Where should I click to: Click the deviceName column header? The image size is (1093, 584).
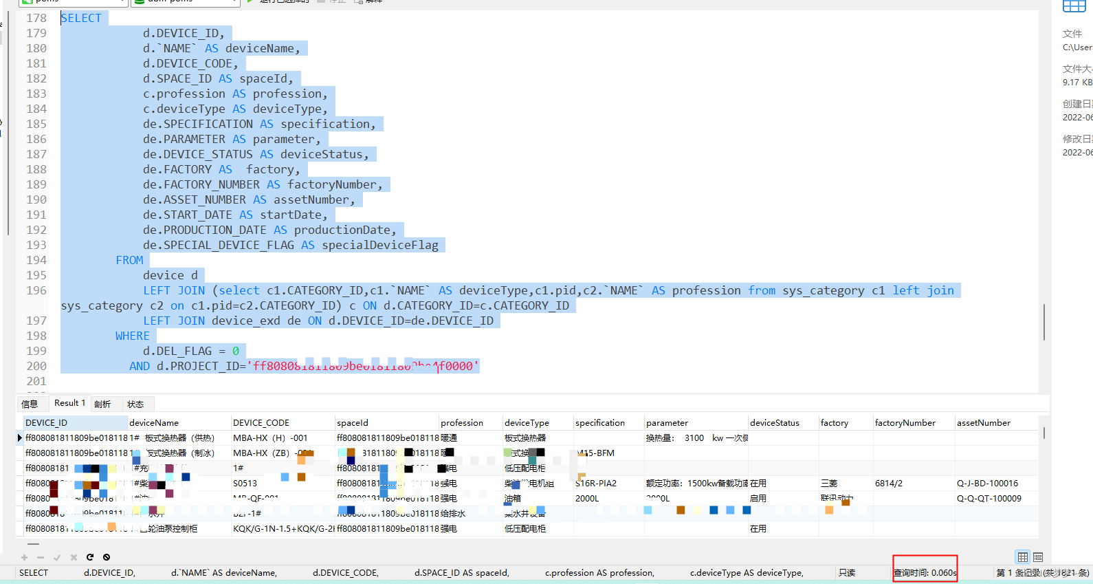coord(179,422)
